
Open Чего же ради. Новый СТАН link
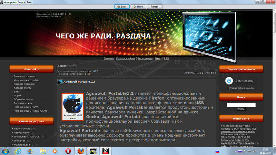[30, 111]
